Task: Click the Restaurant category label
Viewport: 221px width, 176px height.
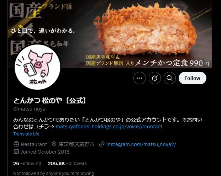Action: tap(34, 144)
